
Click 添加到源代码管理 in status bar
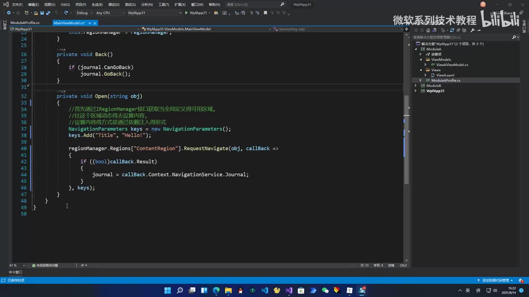point(495,280)
